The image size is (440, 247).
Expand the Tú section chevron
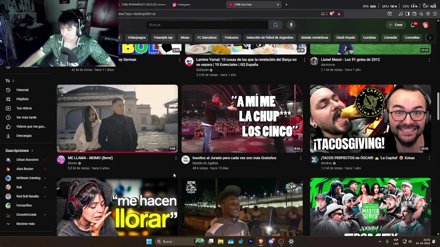point(13,81)
